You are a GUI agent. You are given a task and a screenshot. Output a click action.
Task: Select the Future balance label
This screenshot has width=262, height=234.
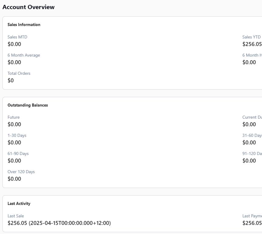point(14,117)
